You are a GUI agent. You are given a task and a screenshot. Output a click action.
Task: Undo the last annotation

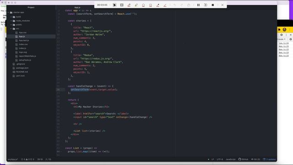(x=174, y=5)
